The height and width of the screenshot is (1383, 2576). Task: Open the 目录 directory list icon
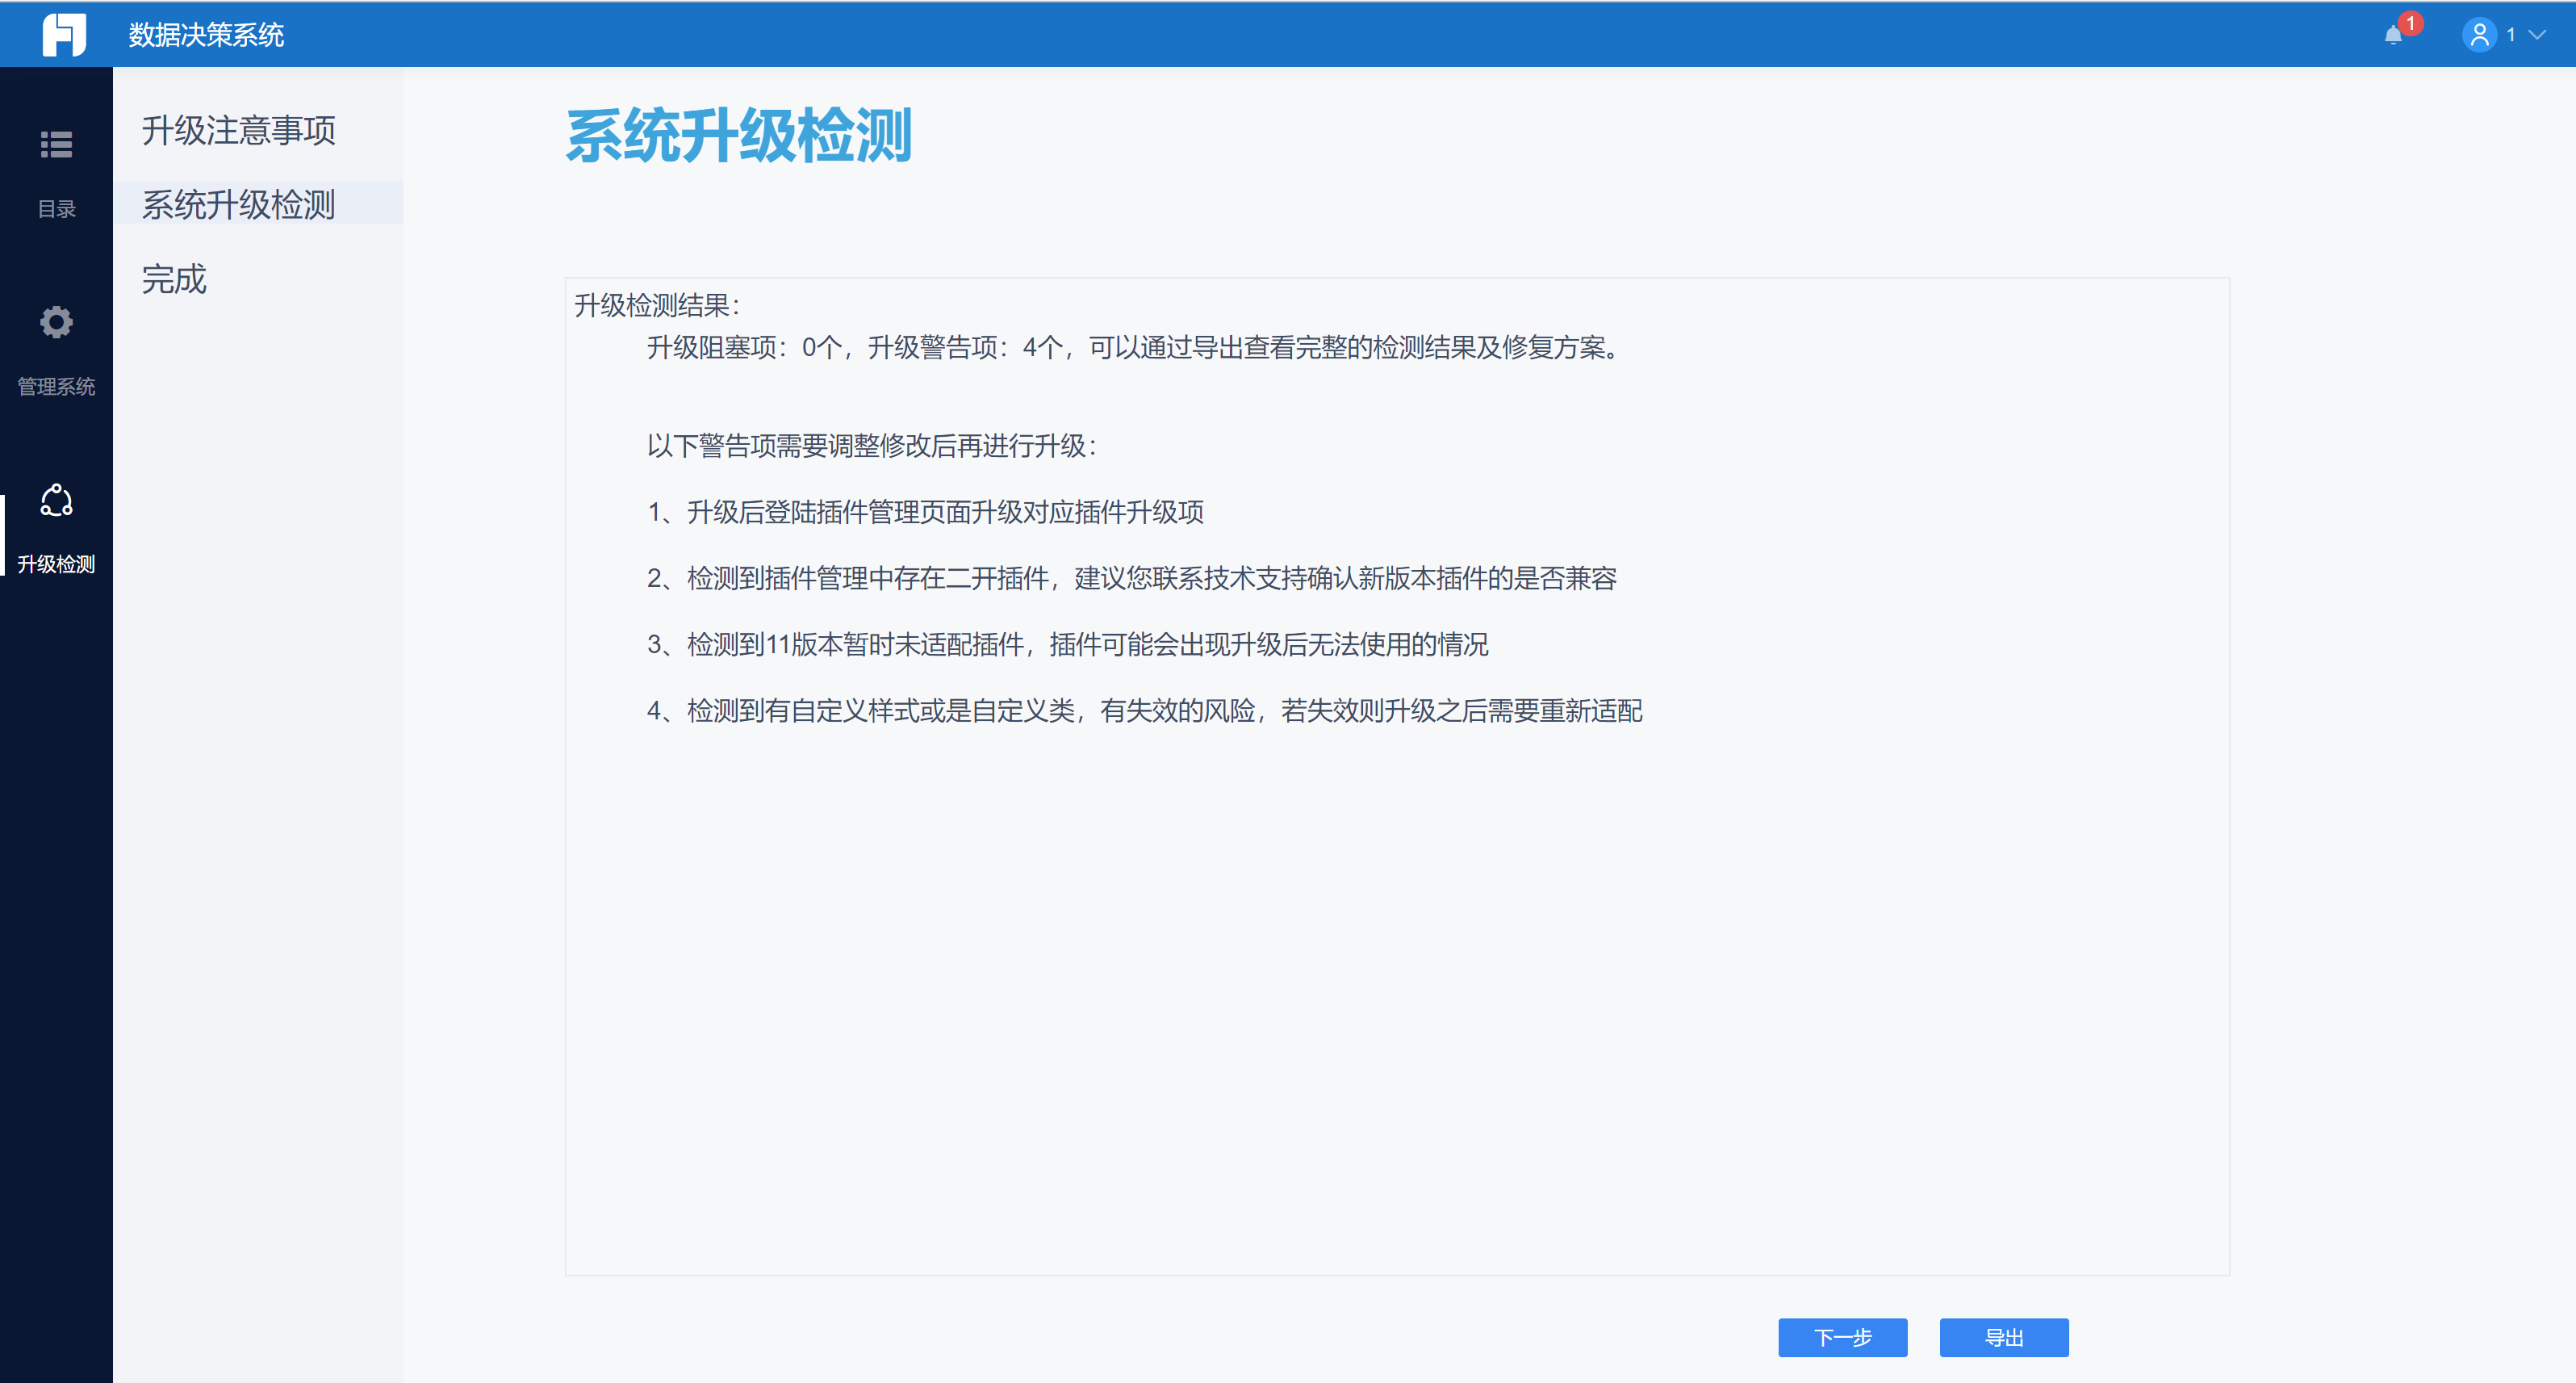click(x=56, y=145)
